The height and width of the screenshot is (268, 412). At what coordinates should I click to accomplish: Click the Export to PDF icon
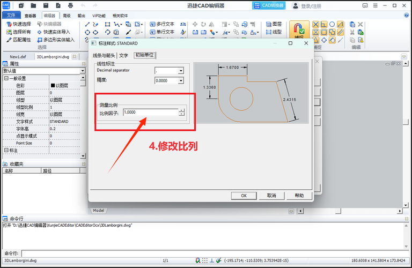tap(58, 5)
